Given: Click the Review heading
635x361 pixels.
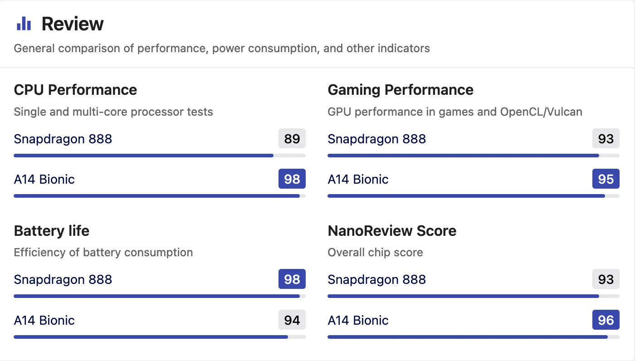Looking at the screenshot, I should point(73,24).
